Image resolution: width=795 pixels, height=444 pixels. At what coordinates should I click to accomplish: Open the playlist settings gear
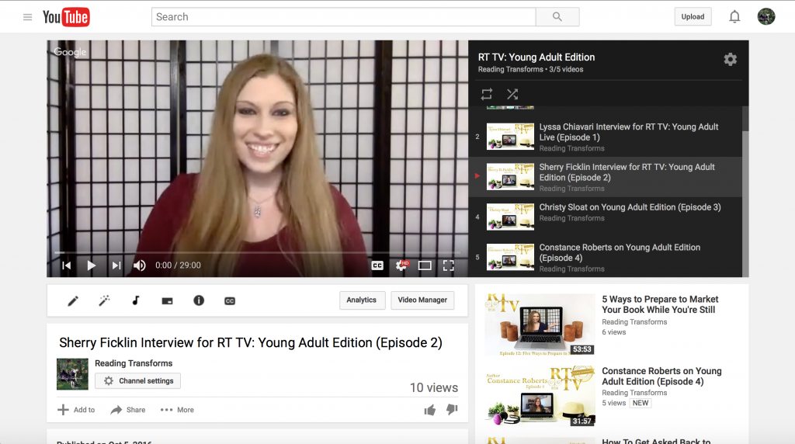coord(730,60)
